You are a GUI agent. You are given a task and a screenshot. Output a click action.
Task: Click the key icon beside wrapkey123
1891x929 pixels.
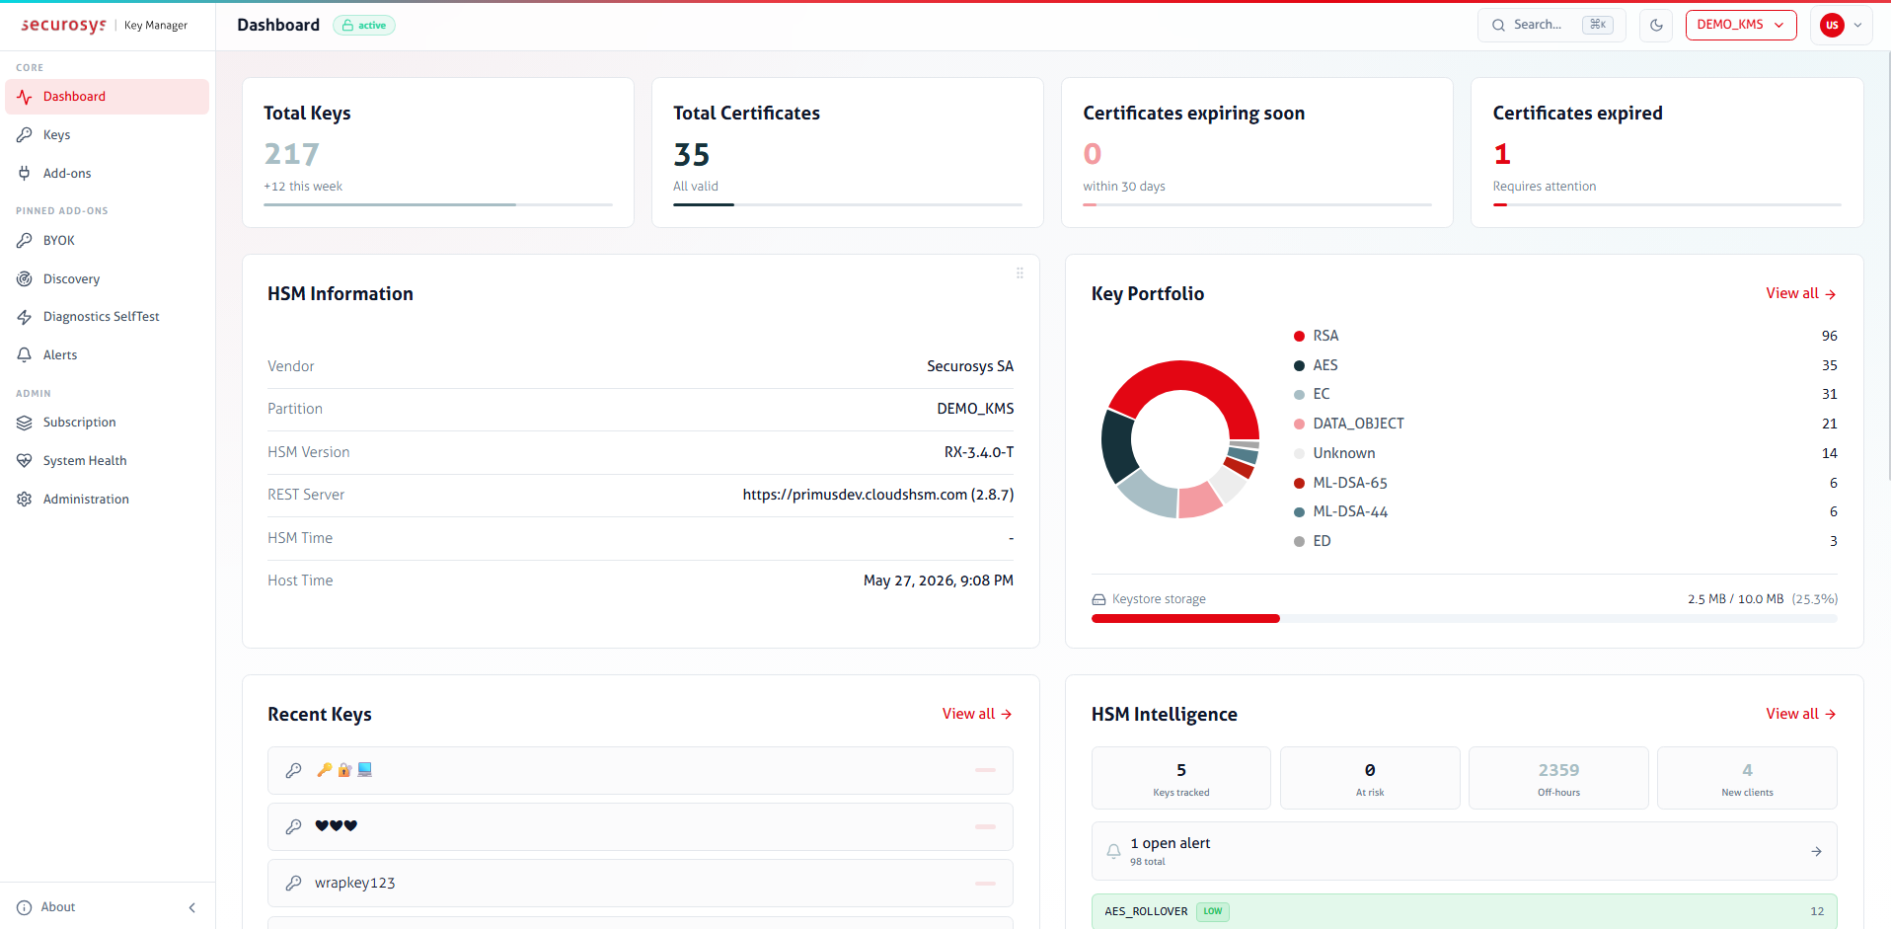click(293, 884)
